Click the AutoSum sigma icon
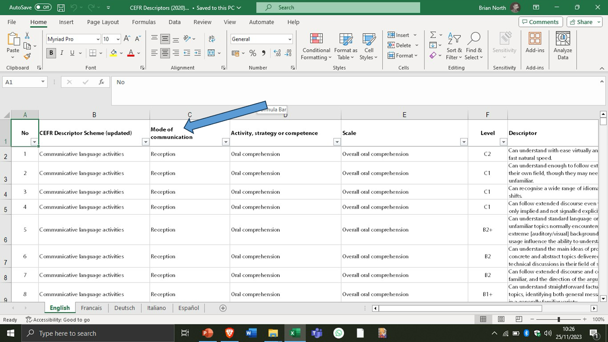 (x=433, y=35)
